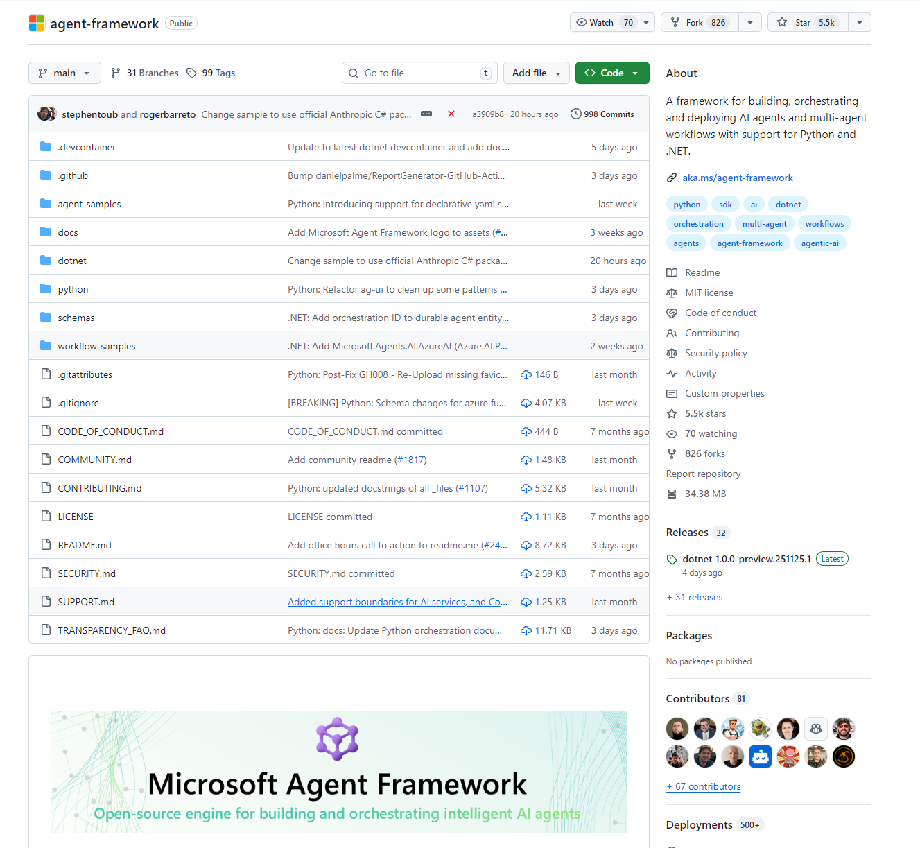This screenshot has height=848, width=920.
Task: Click the commit author avatar beside stephentoub
Action: pyautogui.click(x=46, y=114)
